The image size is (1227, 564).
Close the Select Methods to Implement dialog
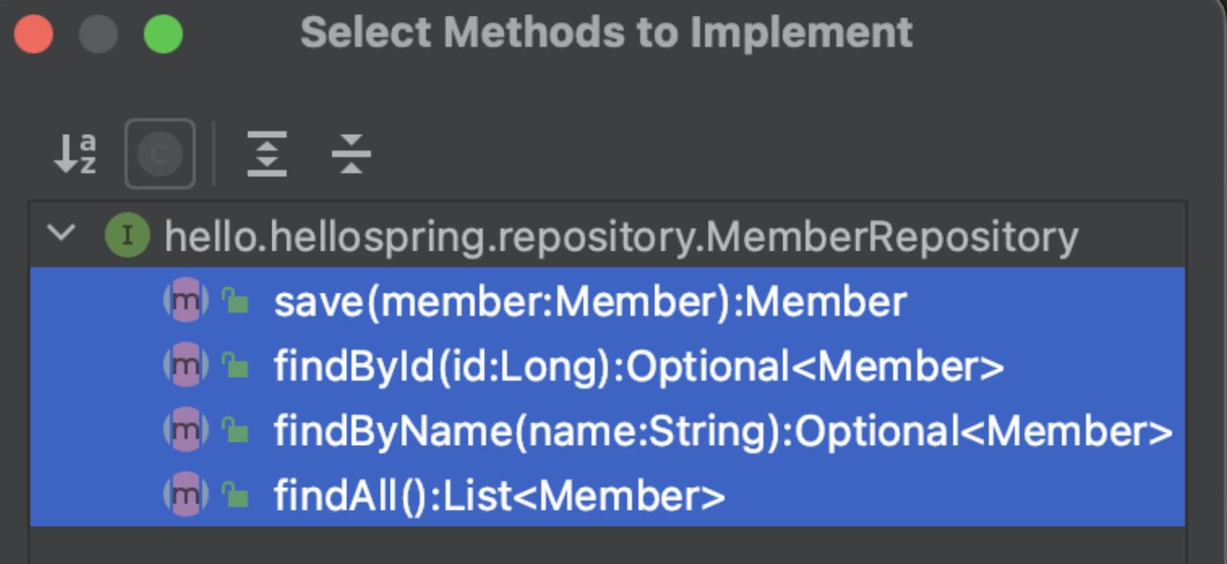pyautogui.click(x=34, y=36)
